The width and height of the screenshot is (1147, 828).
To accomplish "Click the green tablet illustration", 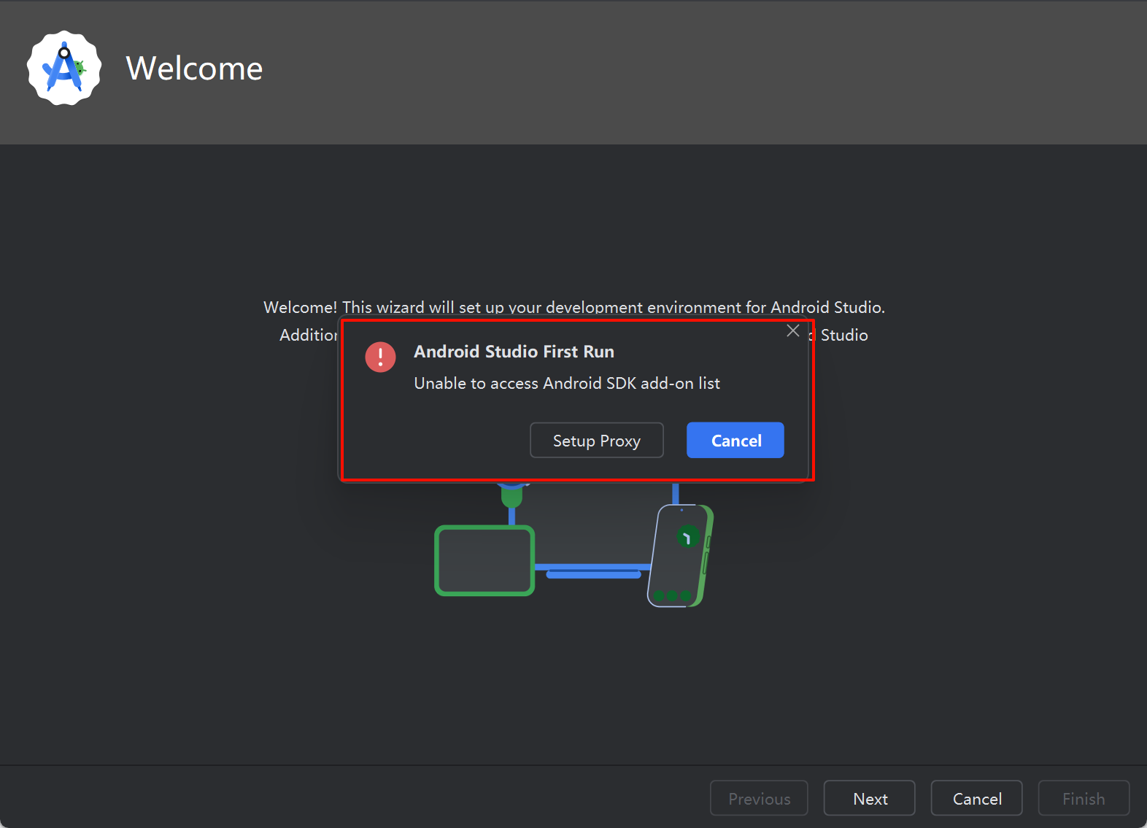I will coord(484,560).
